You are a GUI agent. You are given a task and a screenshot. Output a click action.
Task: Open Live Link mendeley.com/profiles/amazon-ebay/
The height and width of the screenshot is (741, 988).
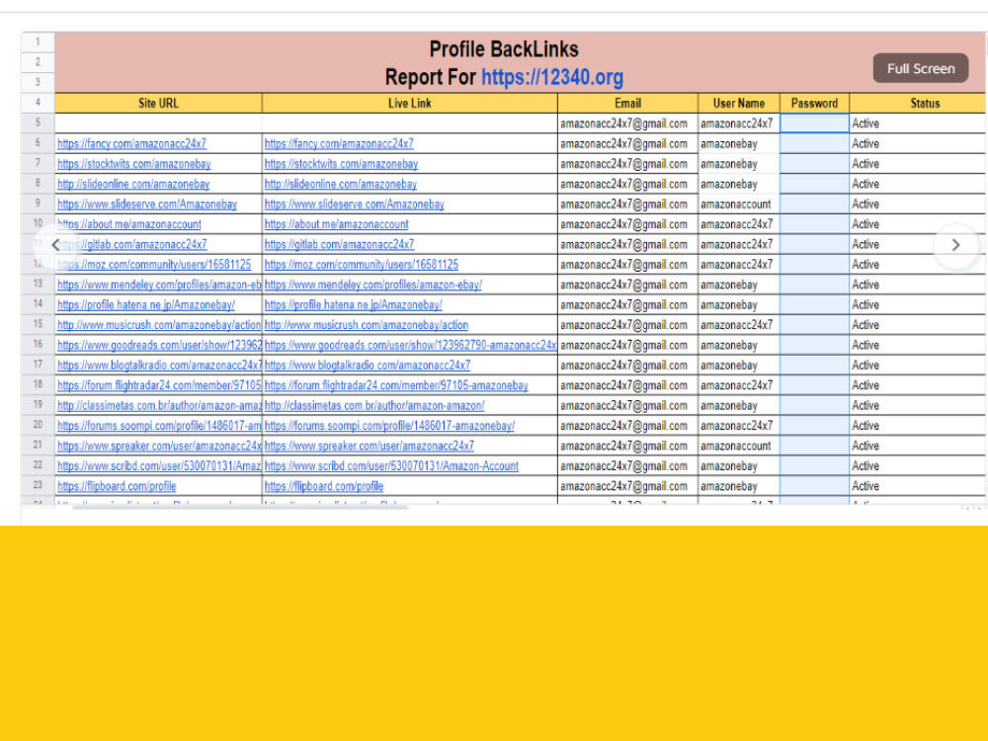373,285
